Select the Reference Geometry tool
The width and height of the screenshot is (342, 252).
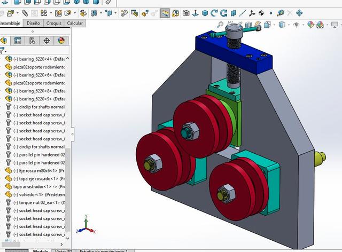[x=108, y=13]
